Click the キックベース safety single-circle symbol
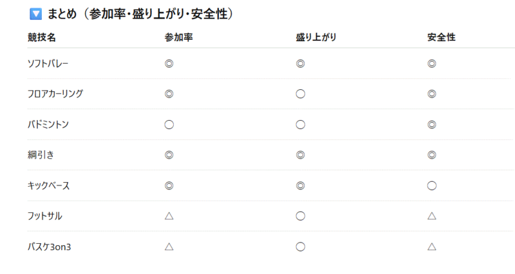Screen dimensions: 515x274 (x=431, y=185)
